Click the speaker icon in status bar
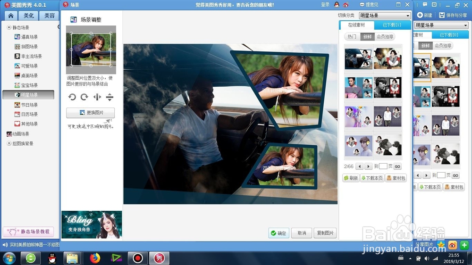Image resolution: width=472 pixels, height=265 pixels. tap(5, 245)
